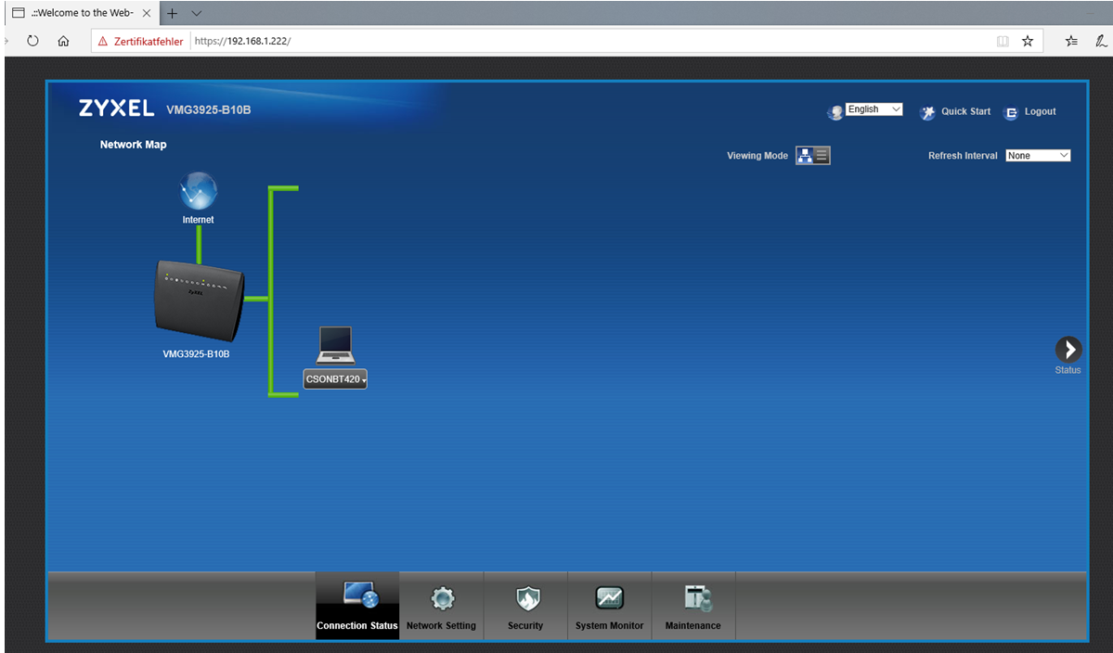Click the Status label under the arrow
Image resolution: width=1113 pixels, height=653 pixels.
pos(1068,370)
